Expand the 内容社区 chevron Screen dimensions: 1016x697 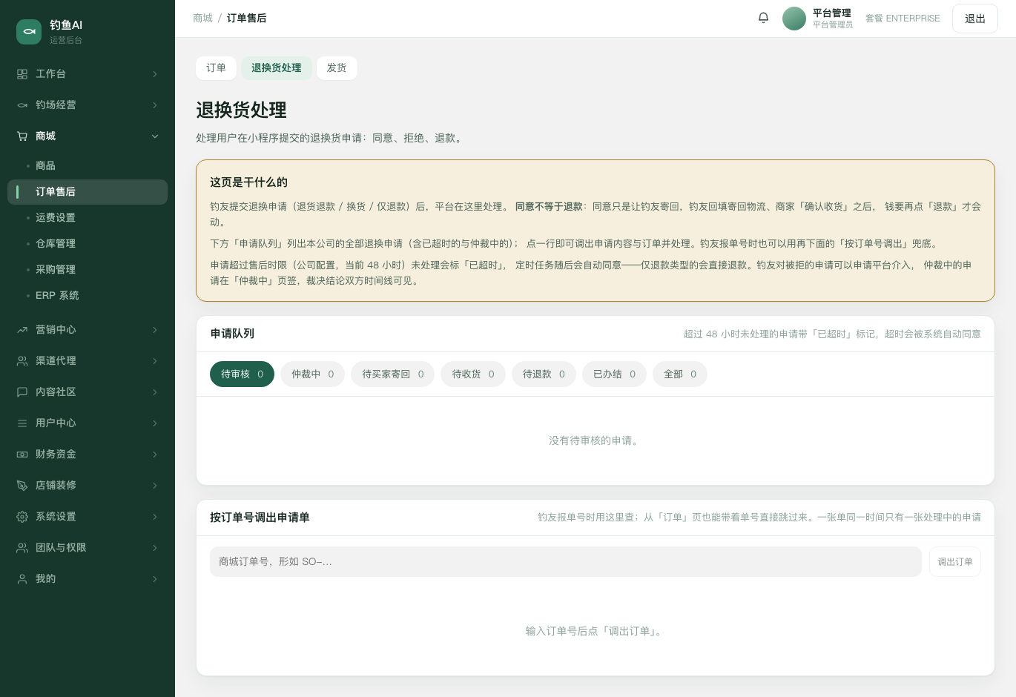(x=155, y=392)
